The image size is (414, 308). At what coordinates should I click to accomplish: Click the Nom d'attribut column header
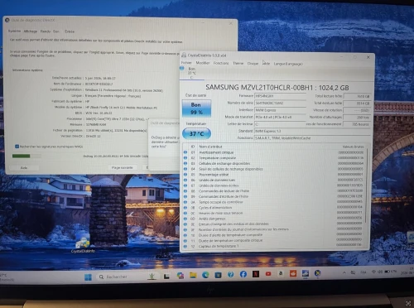pos(210,147)
